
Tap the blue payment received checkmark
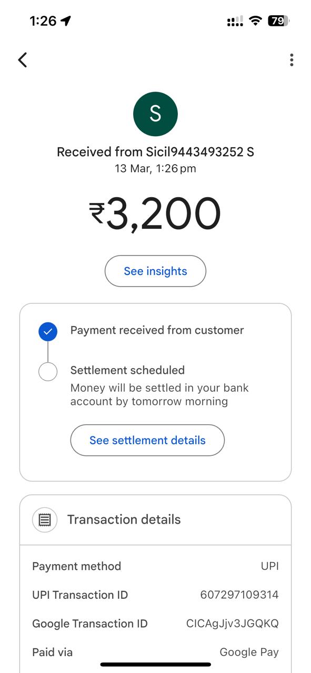pyautogui.click(x=48, y=332)
